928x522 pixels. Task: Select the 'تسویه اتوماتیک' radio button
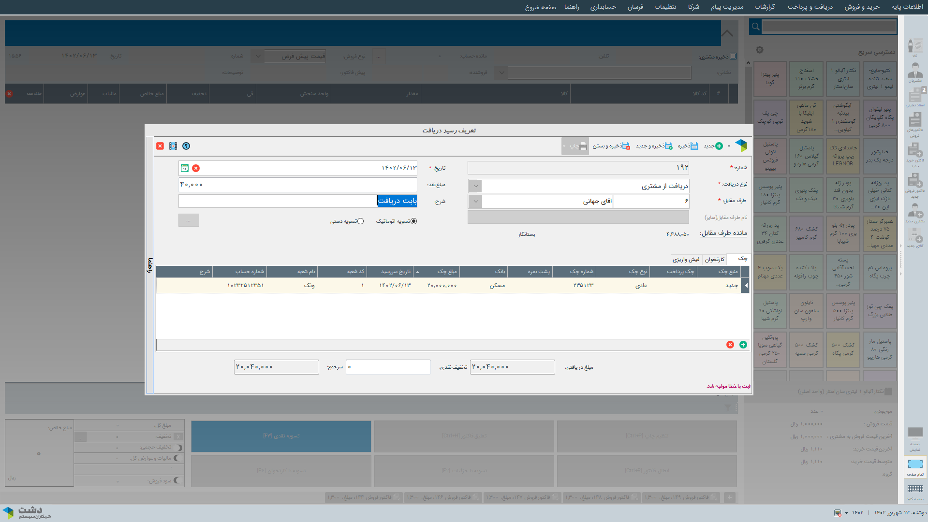[x=413, y=221]
